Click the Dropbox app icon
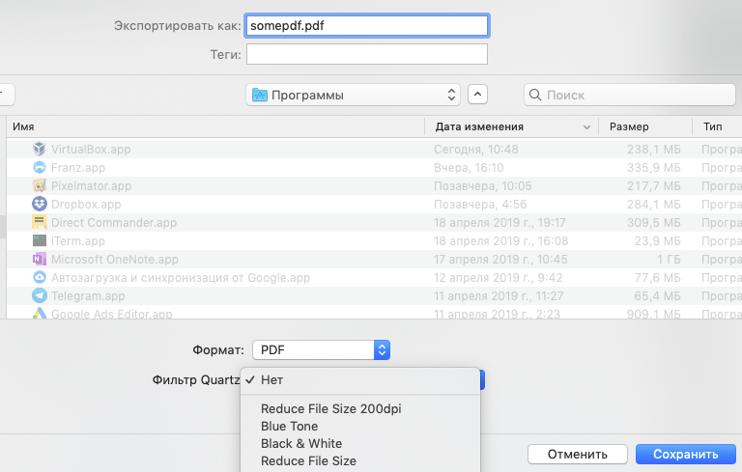Screen dimensions: 742x472 [x=40, y=204]
